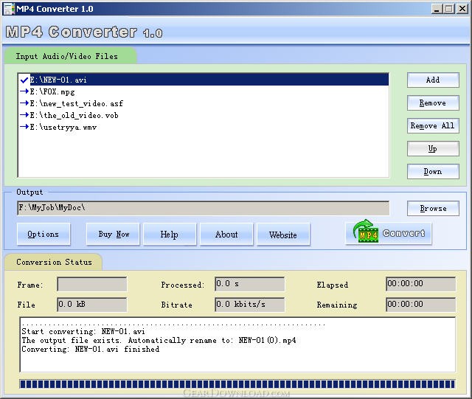Click the arrow icon beside FOX.mpg
Viewport: 472px width, 399px height.
click(x=24, y=91)
